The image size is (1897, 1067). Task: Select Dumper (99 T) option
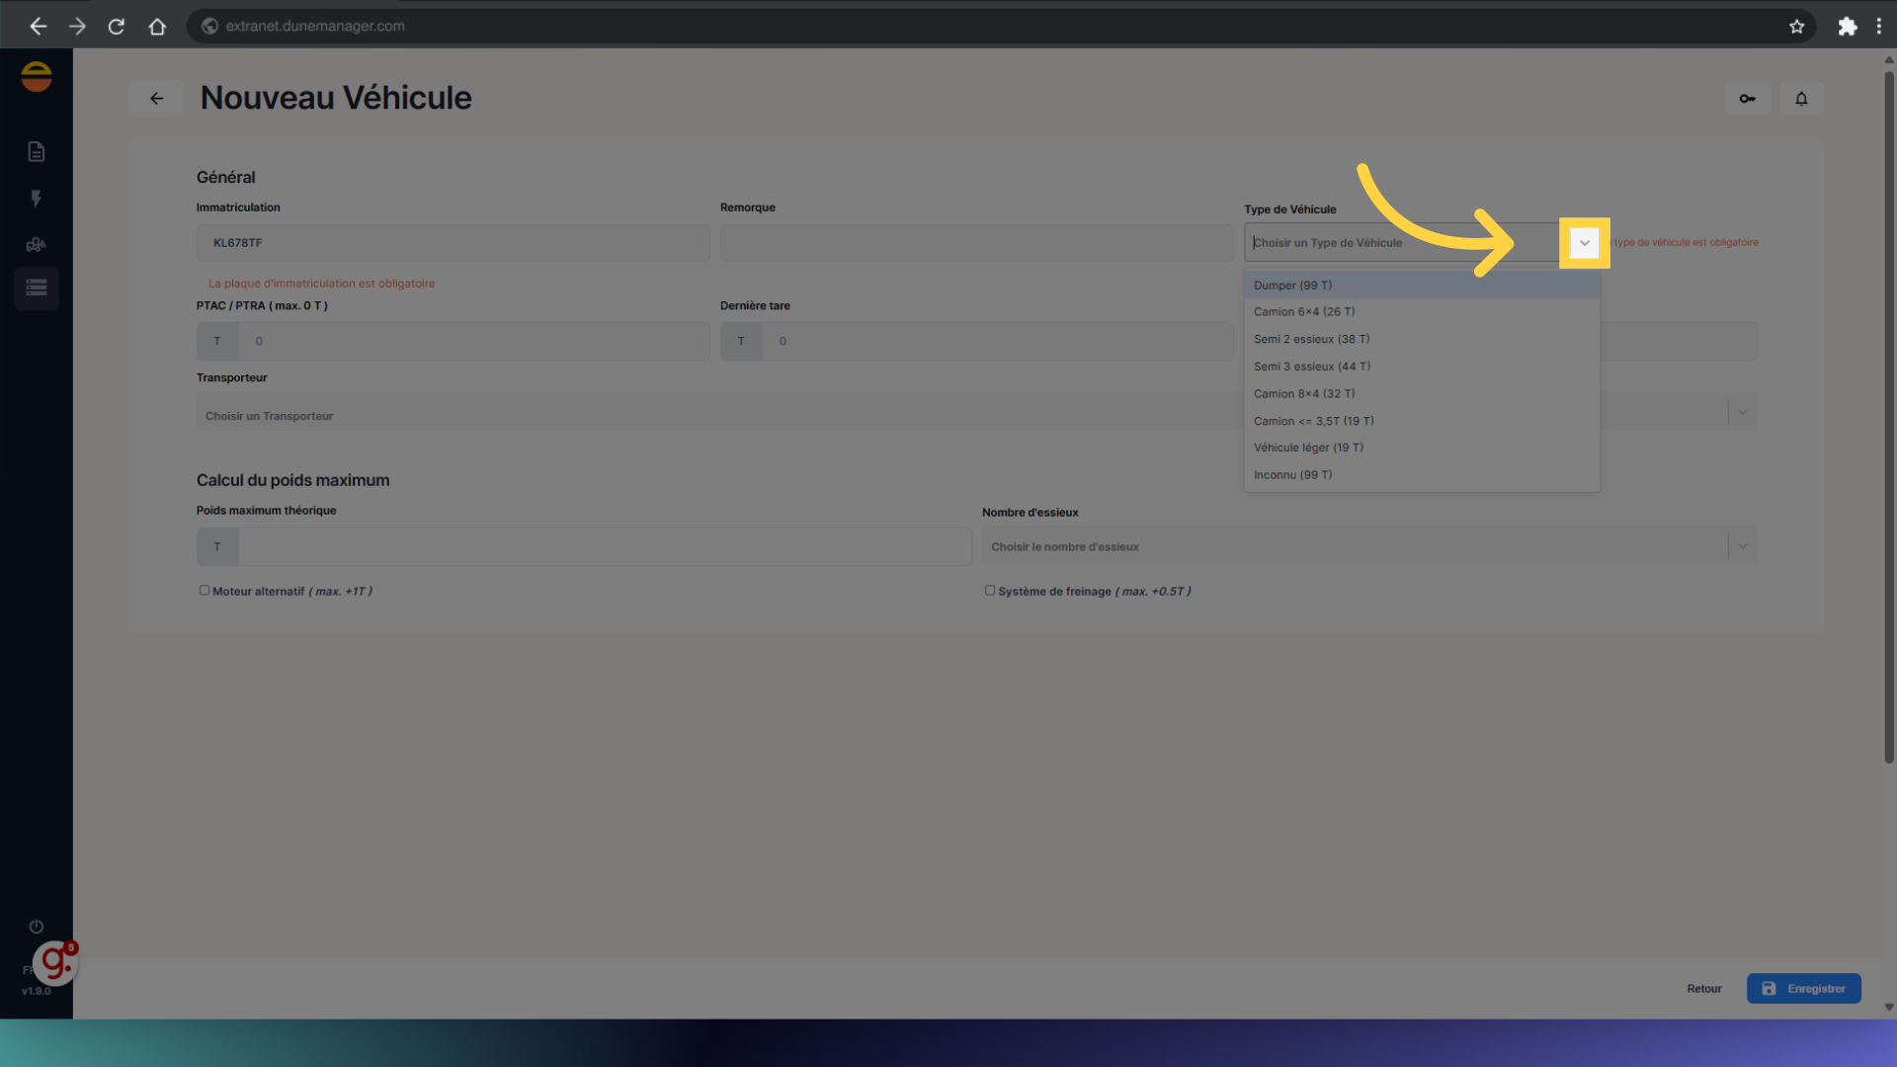click(1292, 286)
